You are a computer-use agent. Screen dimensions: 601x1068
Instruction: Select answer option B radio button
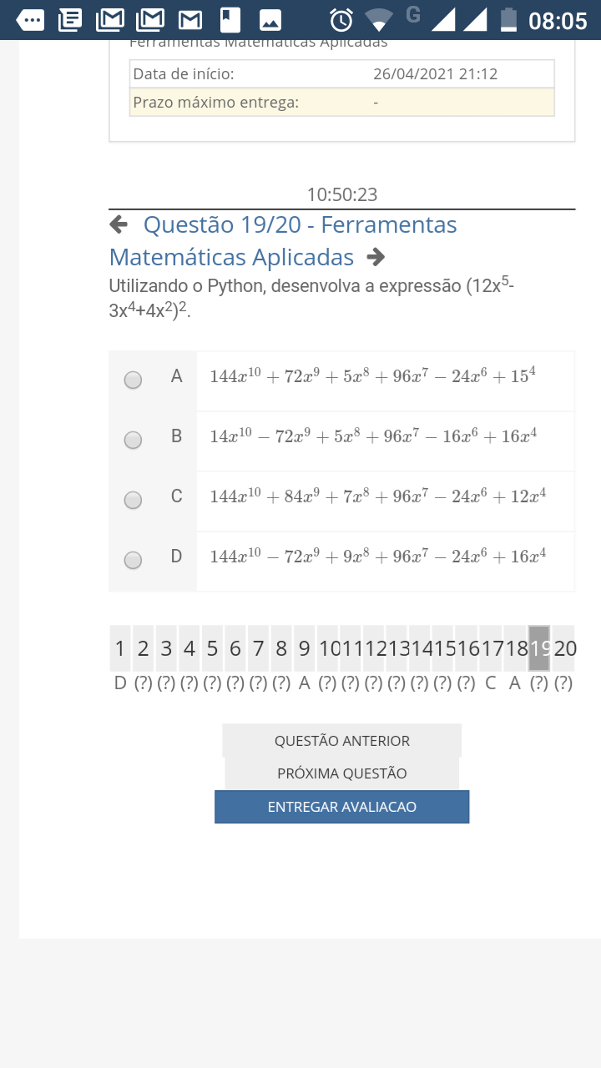coord(133,440)
